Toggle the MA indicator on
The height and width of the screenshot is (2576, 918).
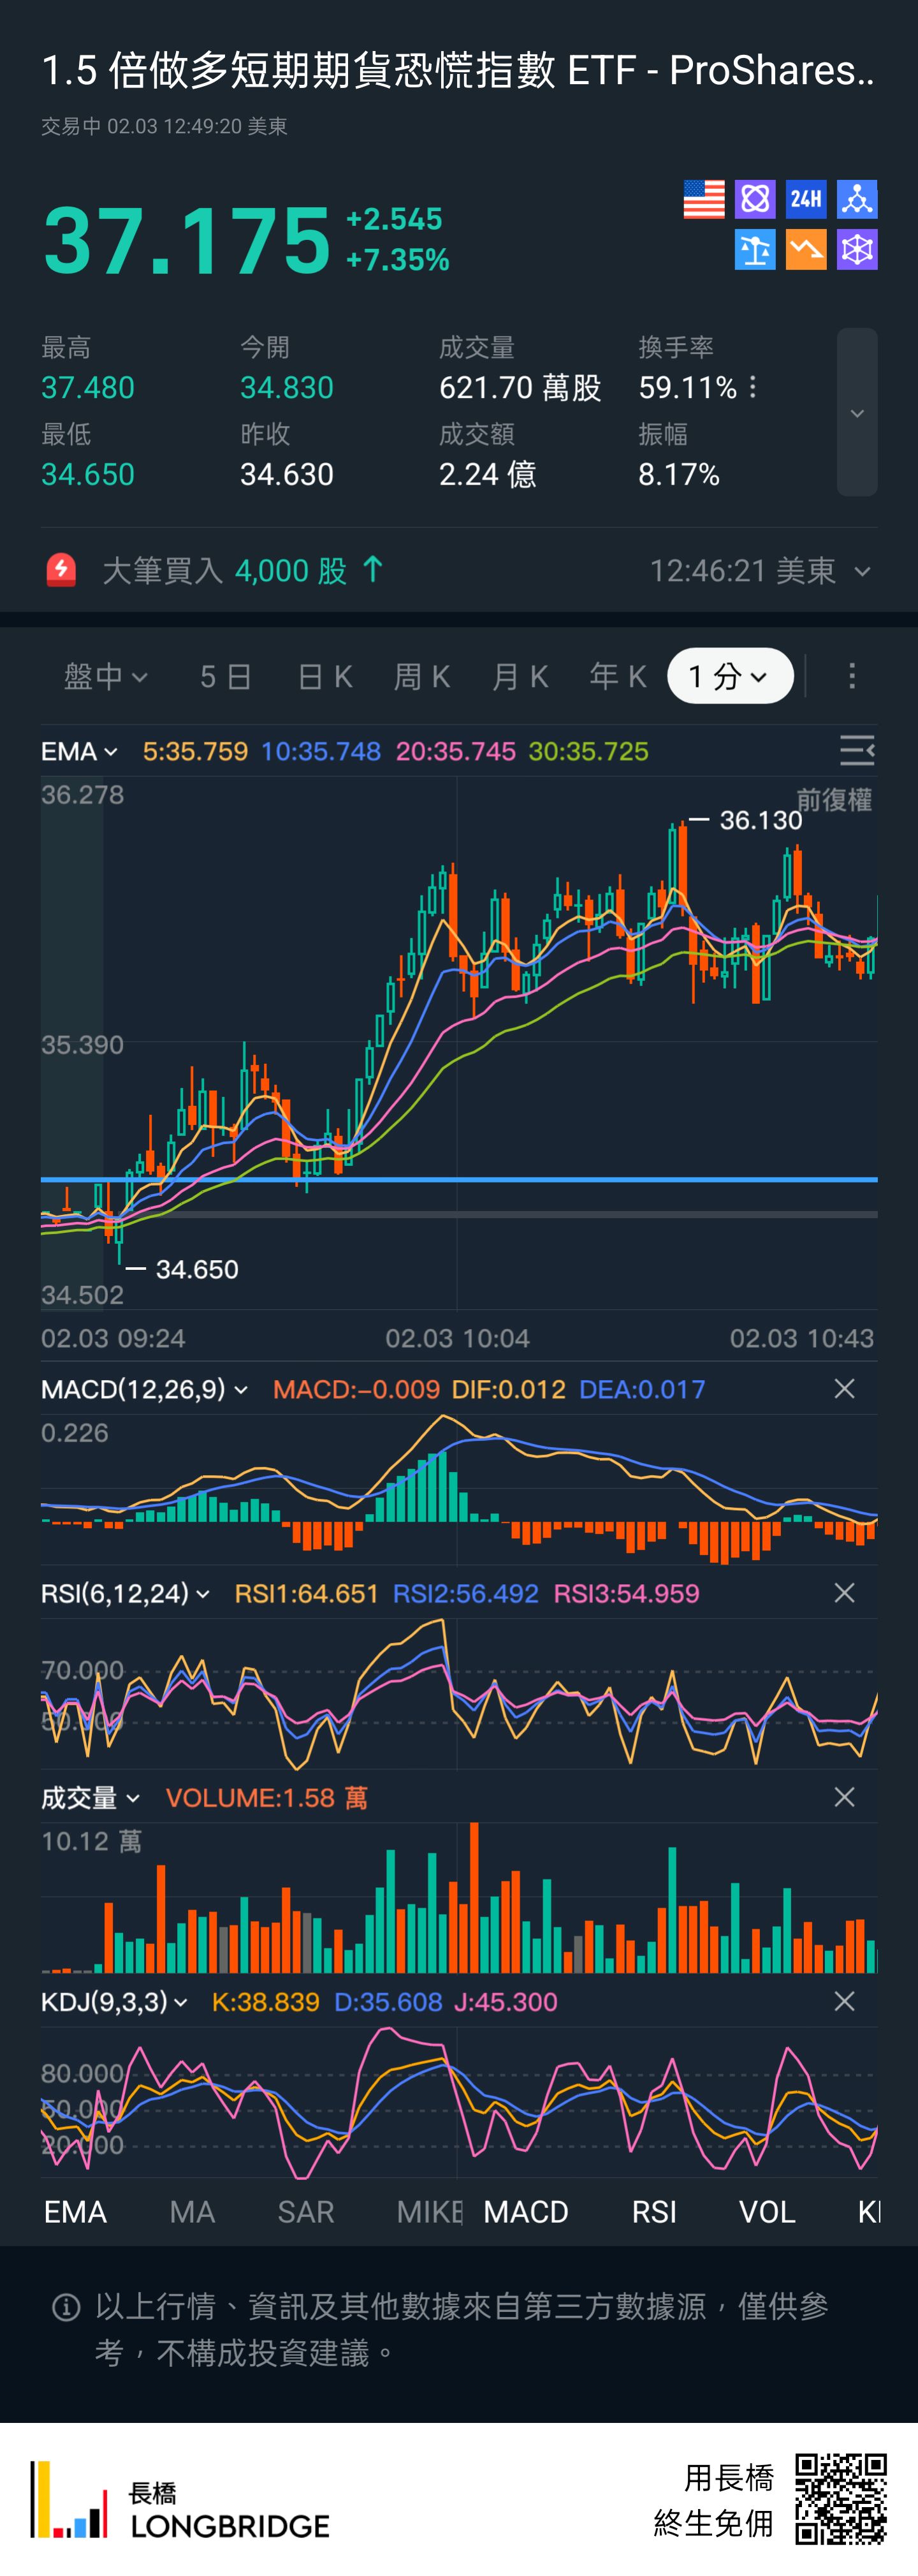(x=192, y=2211)
